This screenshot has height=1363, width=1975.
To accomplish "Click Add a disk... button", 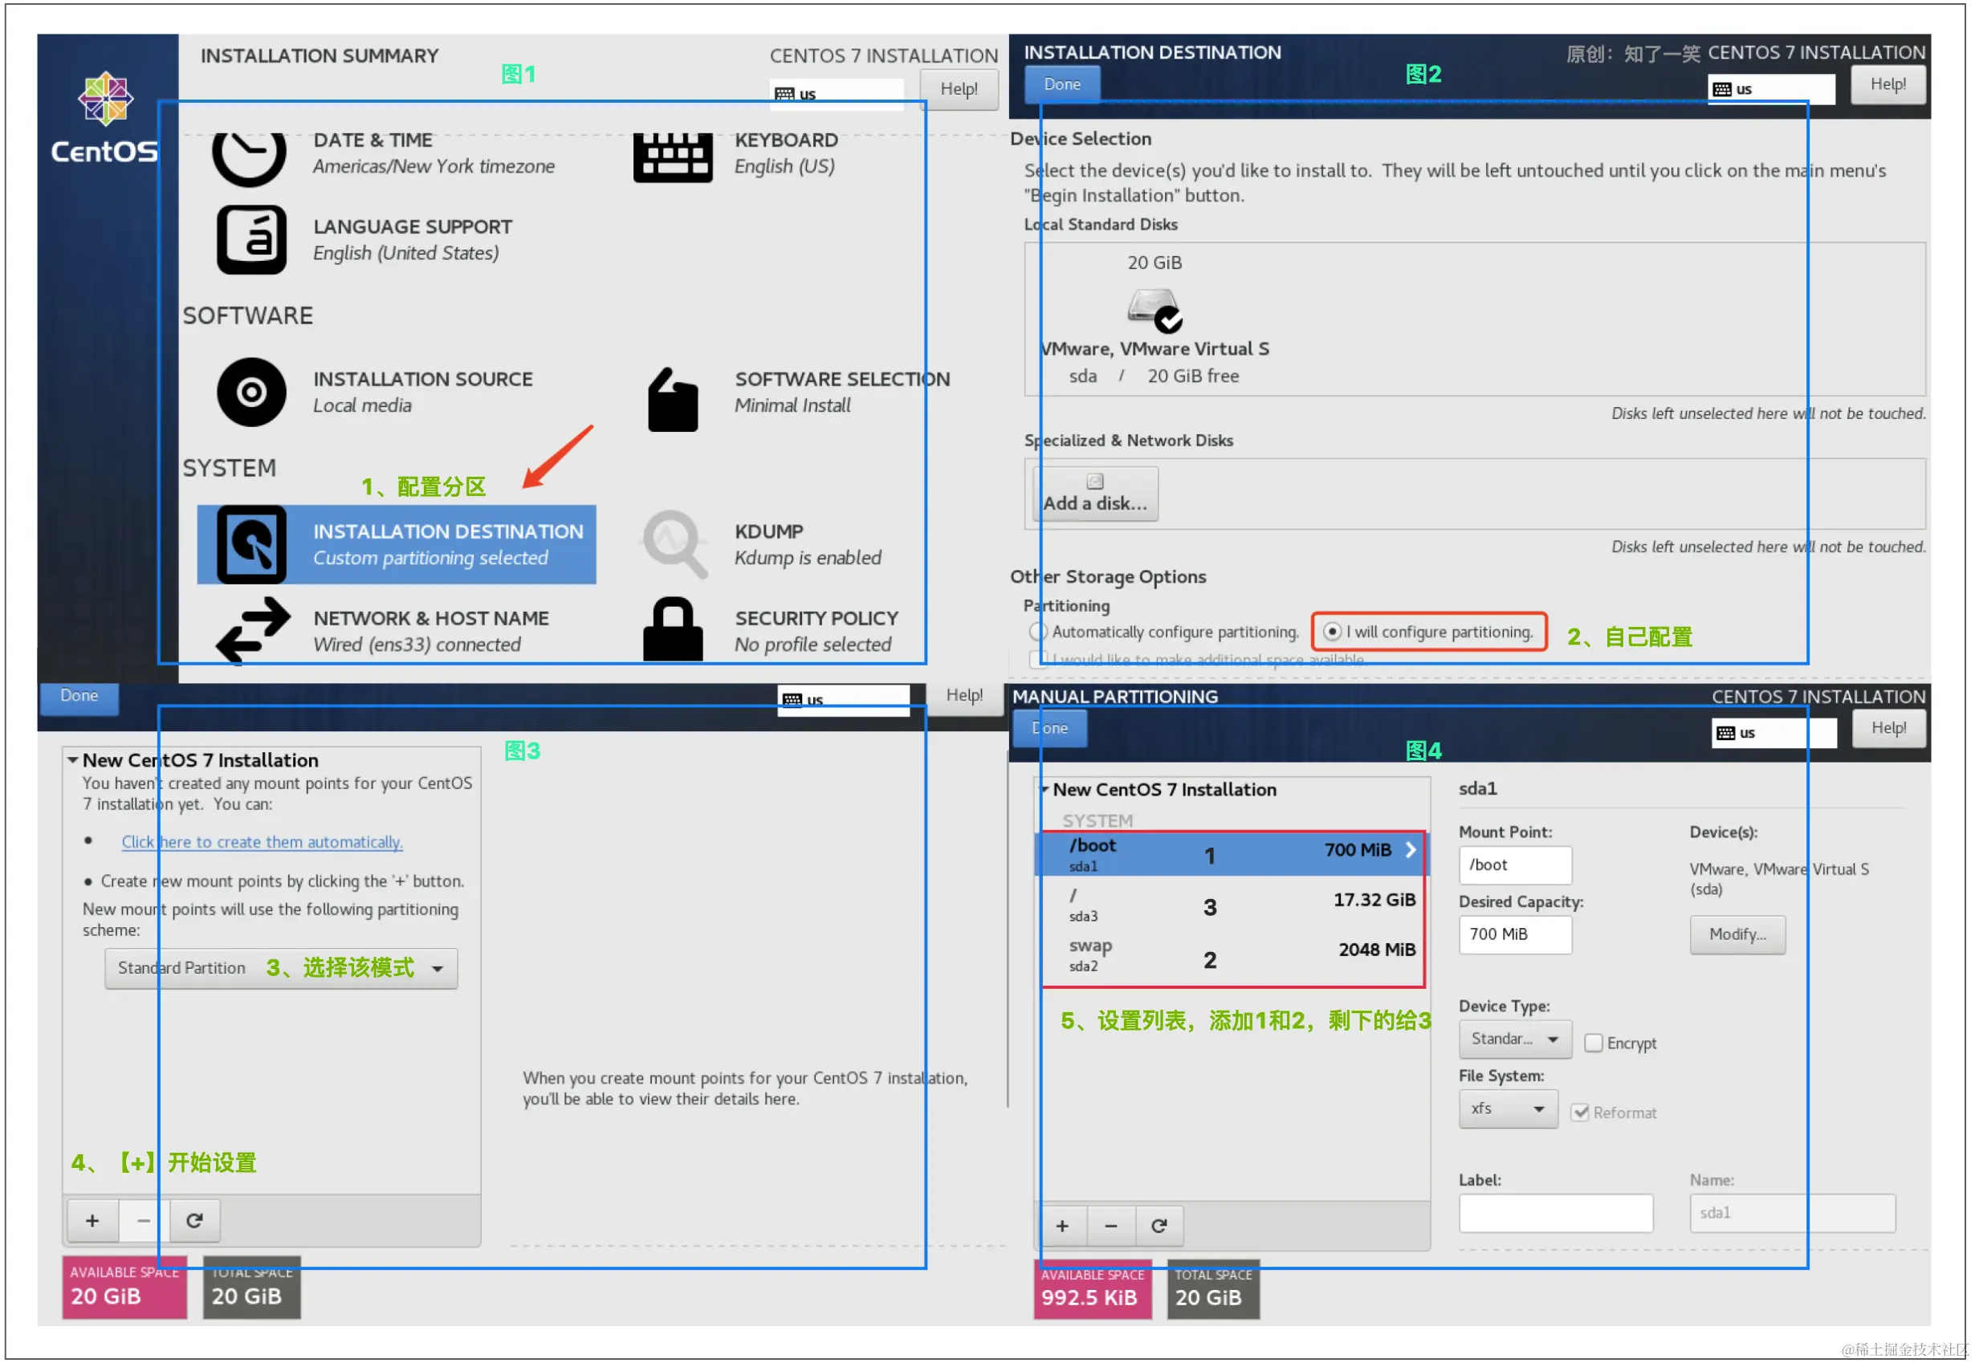I will [x=1096, y=494].
